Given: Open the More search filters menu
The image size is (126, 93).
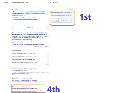Looking at the screenshot, I should coord(39,6).
